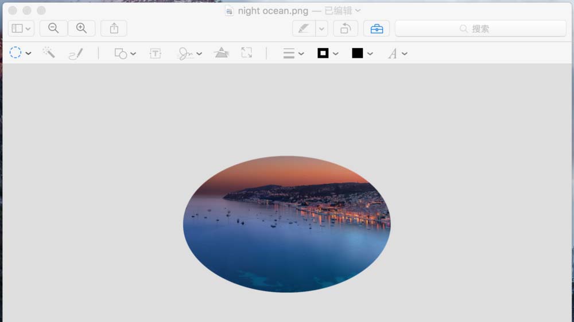Click the night ocean.png document title

point(273,10)
